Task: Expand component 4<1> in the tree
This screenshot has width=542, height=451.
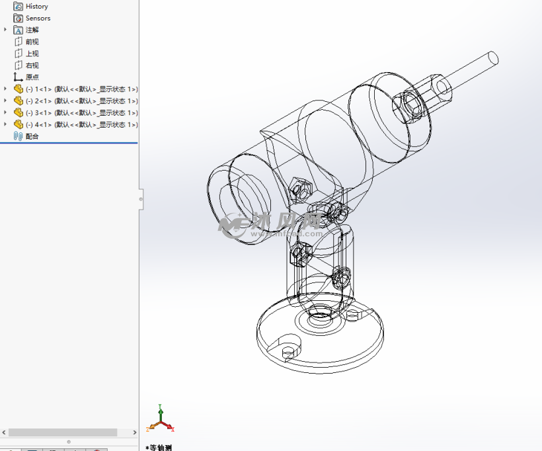Action: pos(6,124)
